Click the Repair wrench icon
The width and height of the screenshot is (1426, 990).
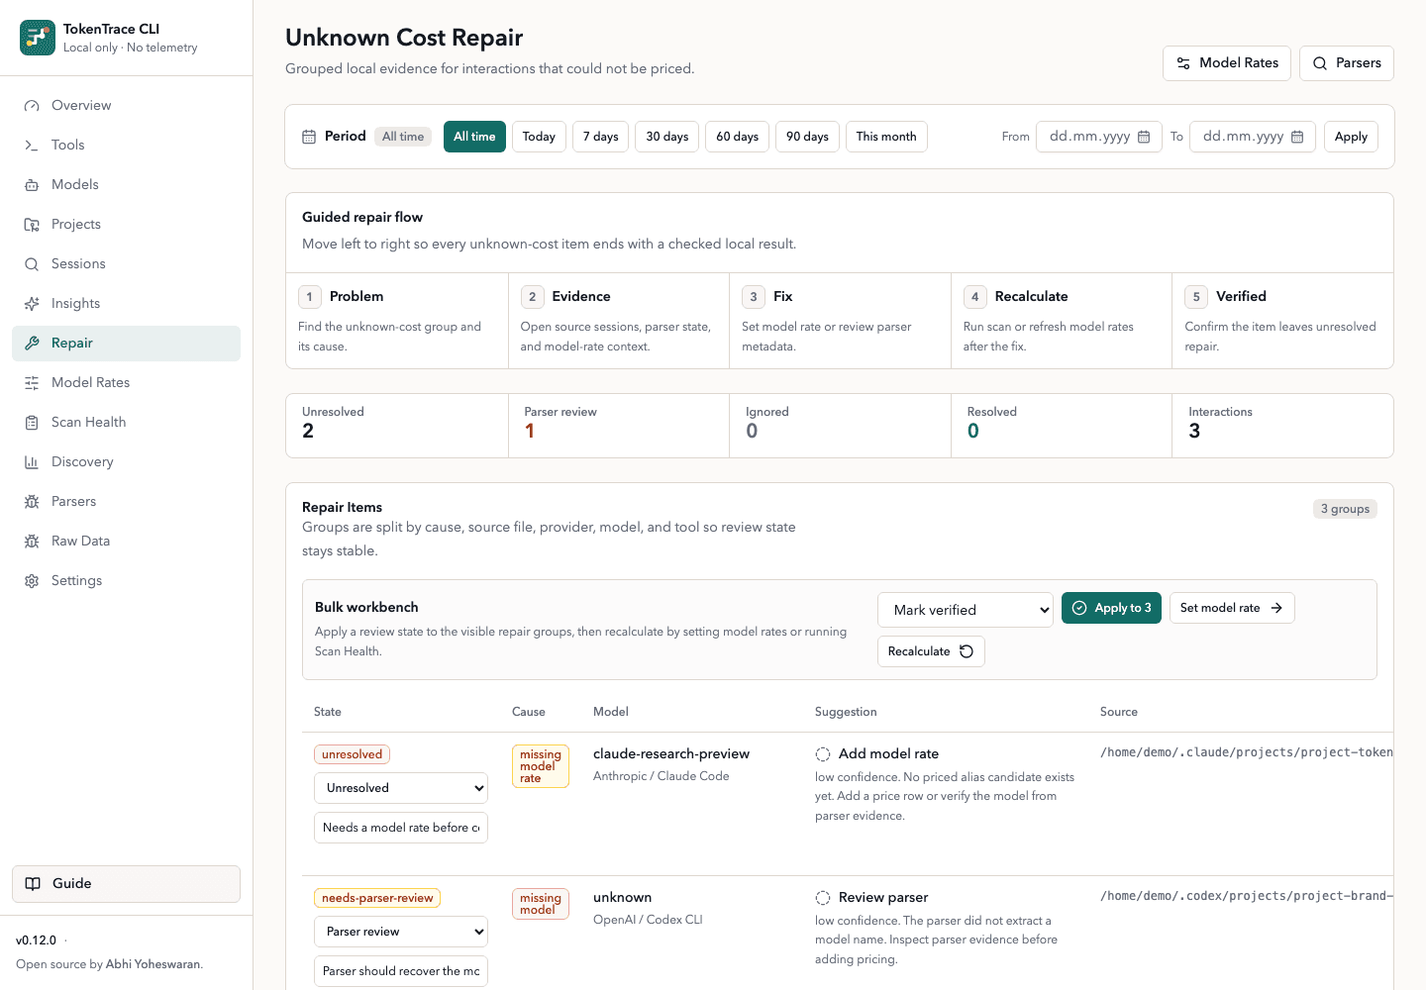pos(32,344)
